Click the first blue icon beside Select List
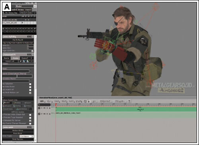 (24, 61)
